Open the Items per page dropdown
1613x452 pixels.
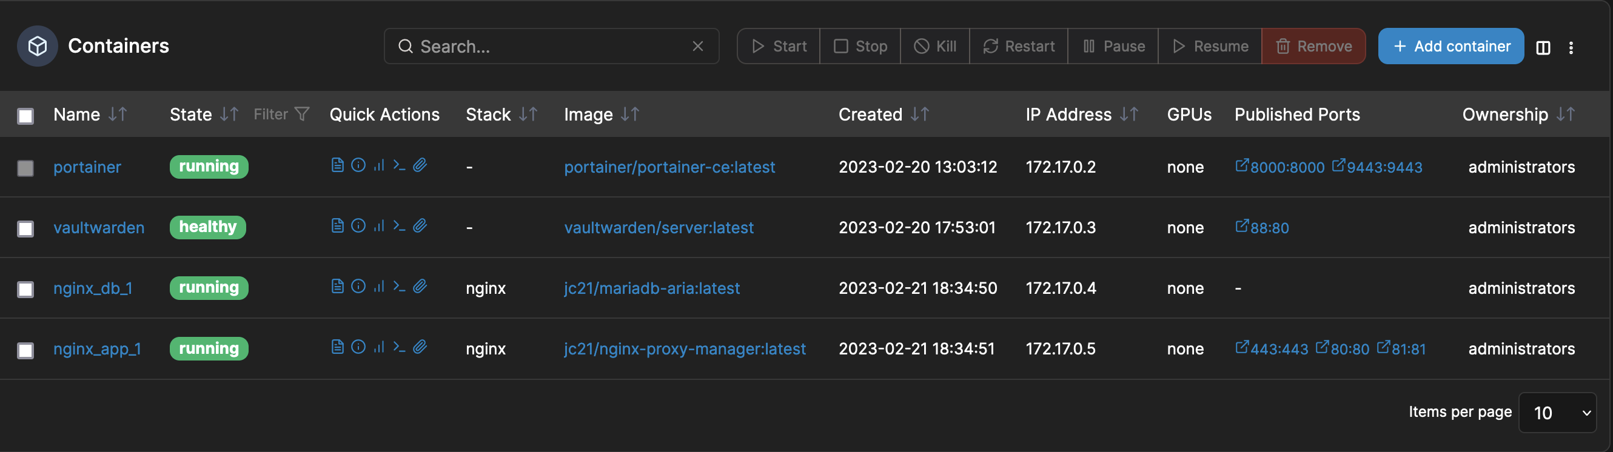[1557, 413]
